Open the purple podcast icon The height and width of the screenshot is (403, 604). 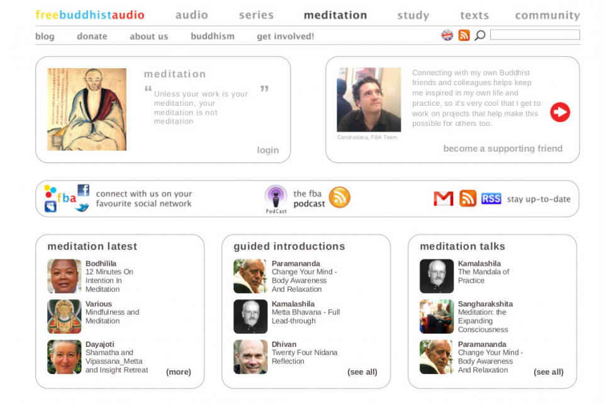[x=276, y=198]
